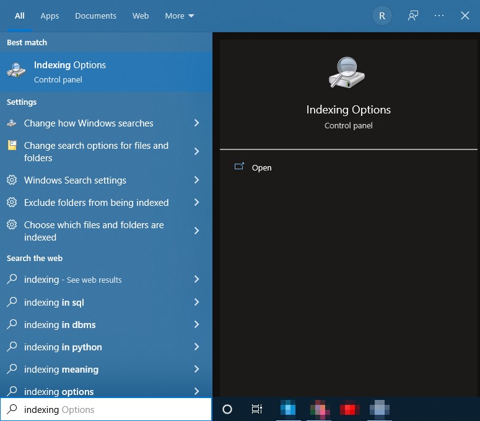
Task: Expand arrow for Change how Windows searches
Action: pos(196,123)
